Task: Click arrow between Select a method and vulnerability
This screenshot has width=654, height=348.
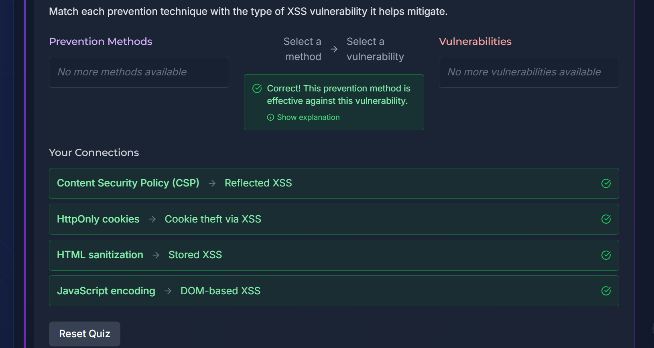Action: (334, 49)
